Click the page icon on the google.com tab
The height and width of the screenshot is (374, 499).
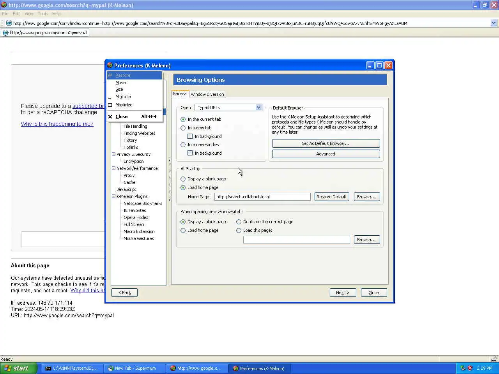pyautogui.click(x=5, y=33)
